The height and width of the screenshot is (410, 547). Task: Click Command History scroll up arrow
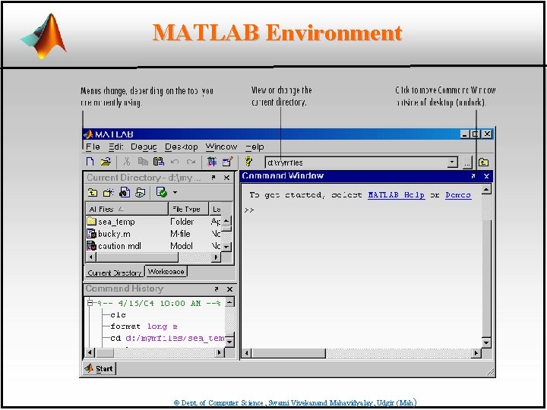click(x=229, y=302)
